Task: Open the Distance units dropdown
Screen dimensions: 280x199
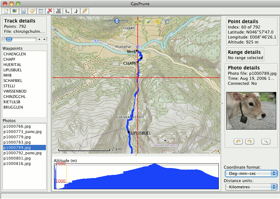Action: click(251, 187)
